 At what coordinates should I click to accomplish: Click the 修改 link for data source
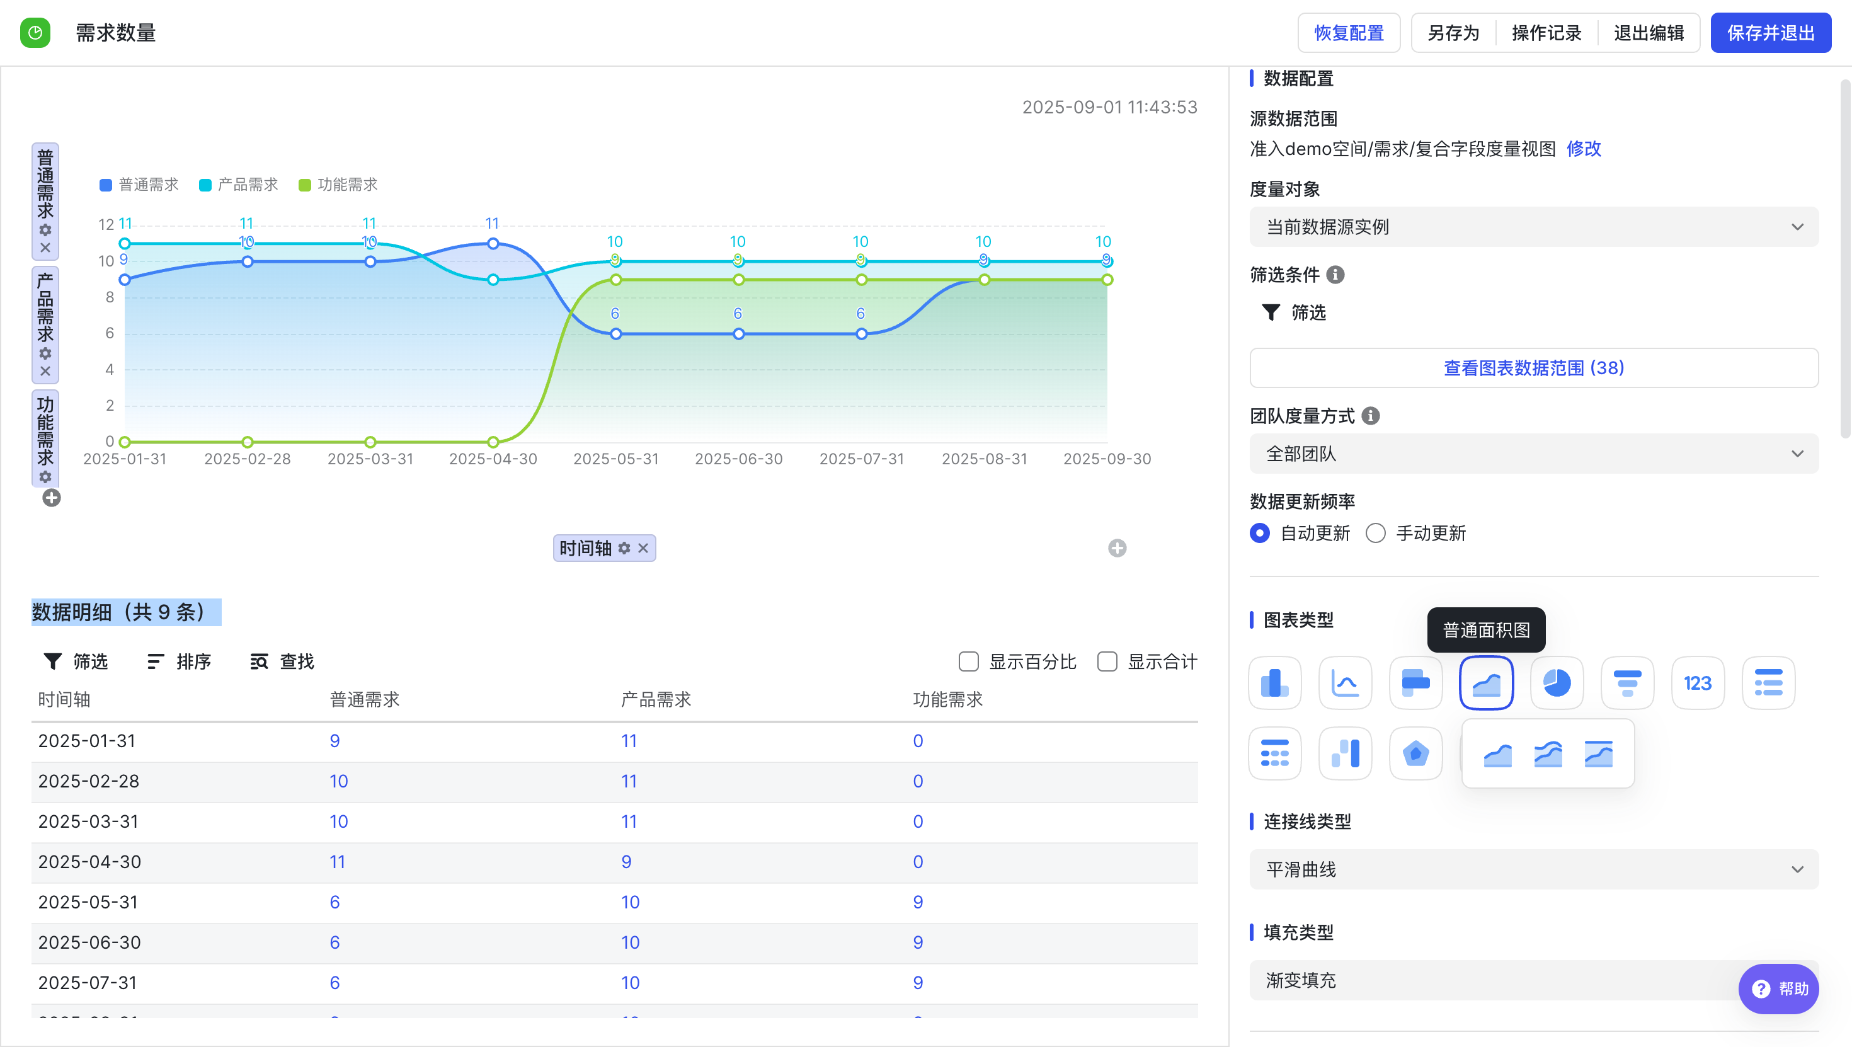(1584, 149)
